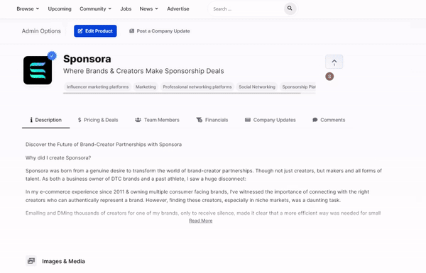Click the blue verified badge icon
Viewport: 426px width, 273px height.
pyautogui.click(x=52, y=55)
